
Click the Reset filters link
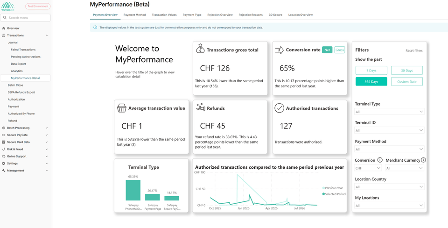[x=414, y=50]
